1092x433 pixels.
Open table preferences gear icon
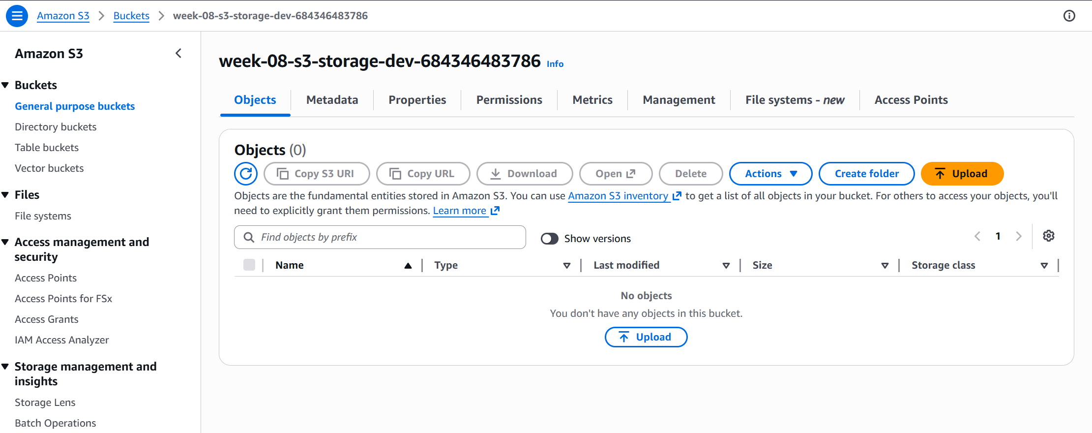pyautogui.click(x=1049, y=236)
